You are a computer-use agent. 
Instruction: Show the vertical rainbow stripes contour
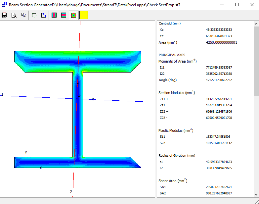coord(54,15)
